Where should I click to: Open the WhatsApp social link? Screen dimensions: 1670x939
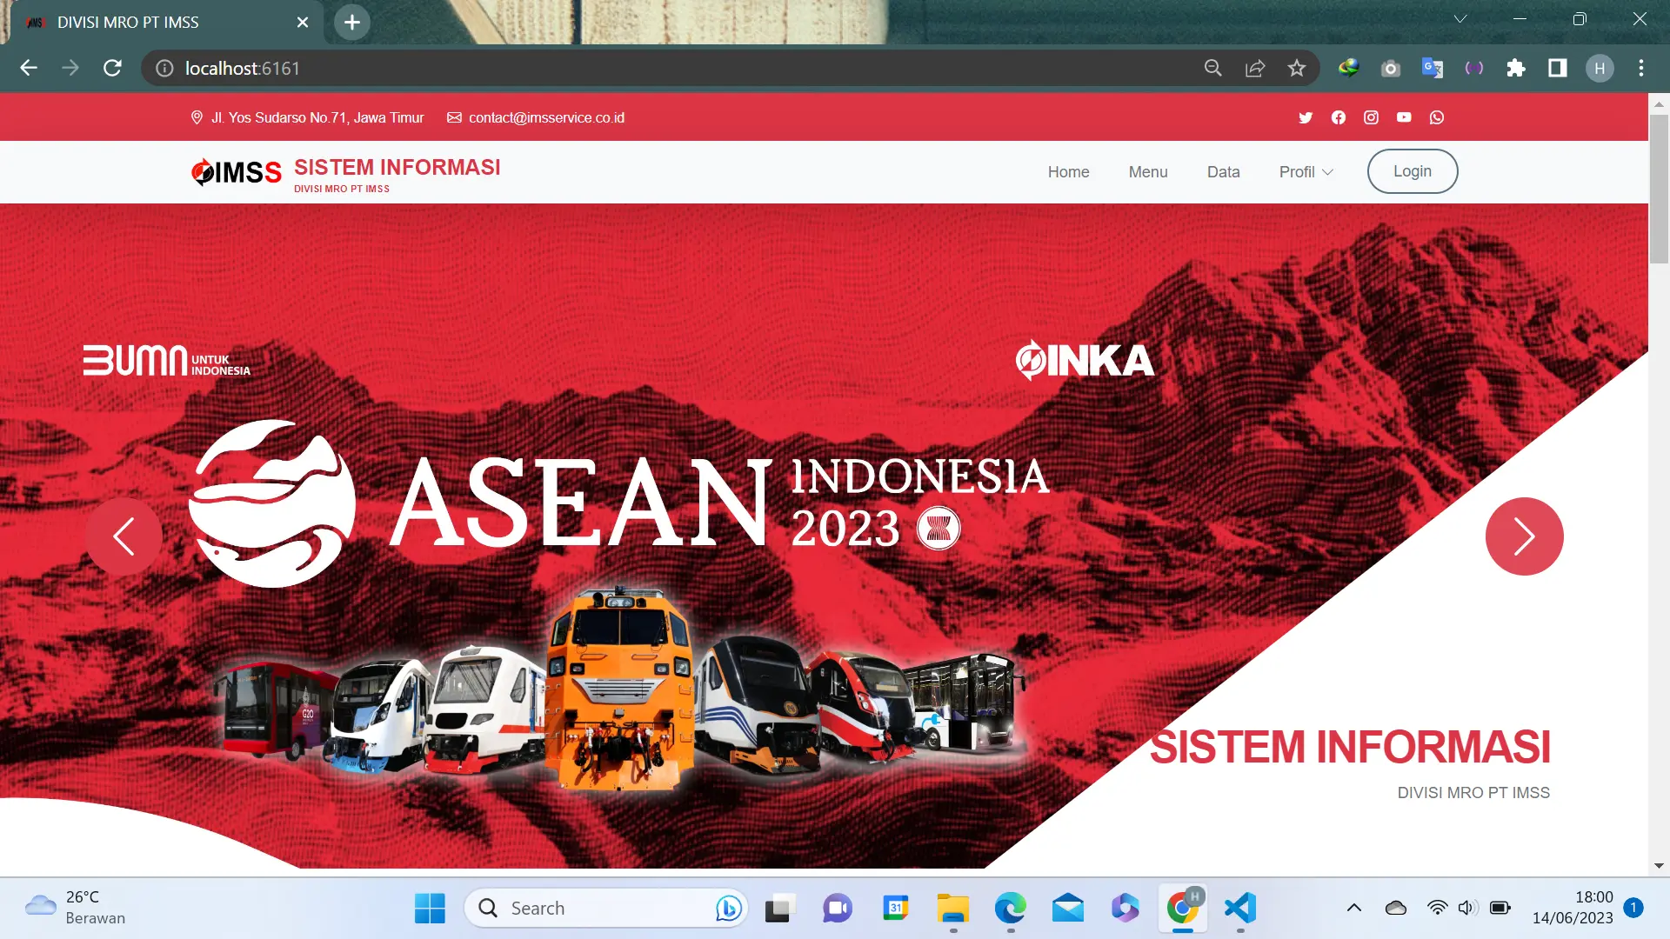tap(1437, 117)
